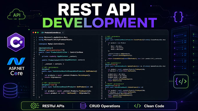Click comment '// GET: api/products/5'
This screenshot has height=111, width=198.
click(x=51, y=83)
